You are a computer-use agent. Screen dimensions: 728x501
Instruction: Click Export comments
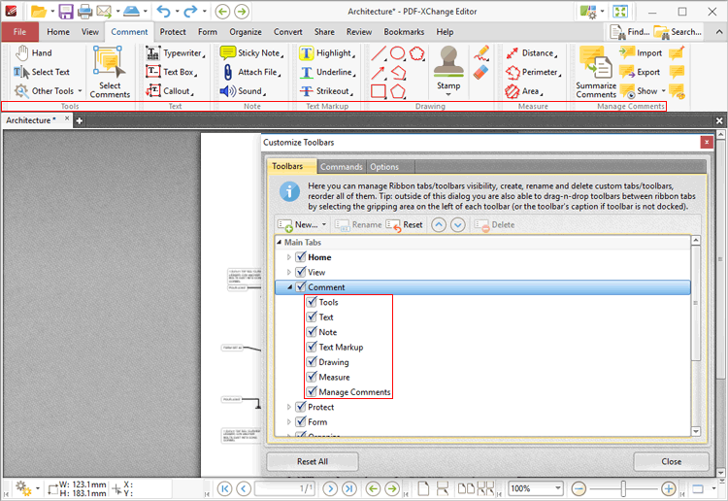640,72
